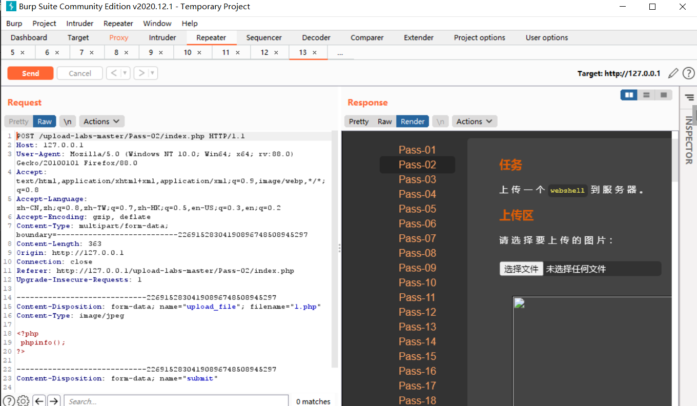The height and width of the screenshot is (406, 697).
Task: Go back to previous request in history
Action: tap(113, 73)
